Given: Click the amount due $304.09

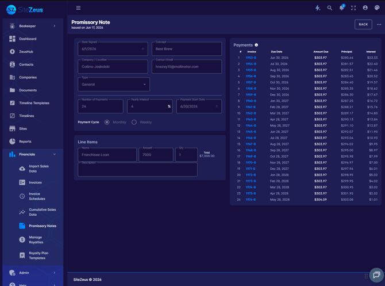Looking at the screenshot, I should (321, 200).
